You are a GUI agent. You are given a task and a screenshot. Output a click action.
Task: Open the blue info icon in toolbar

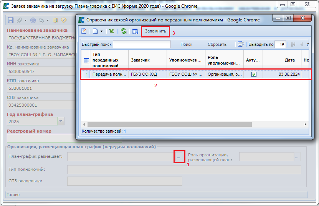(x=33, y=20)
